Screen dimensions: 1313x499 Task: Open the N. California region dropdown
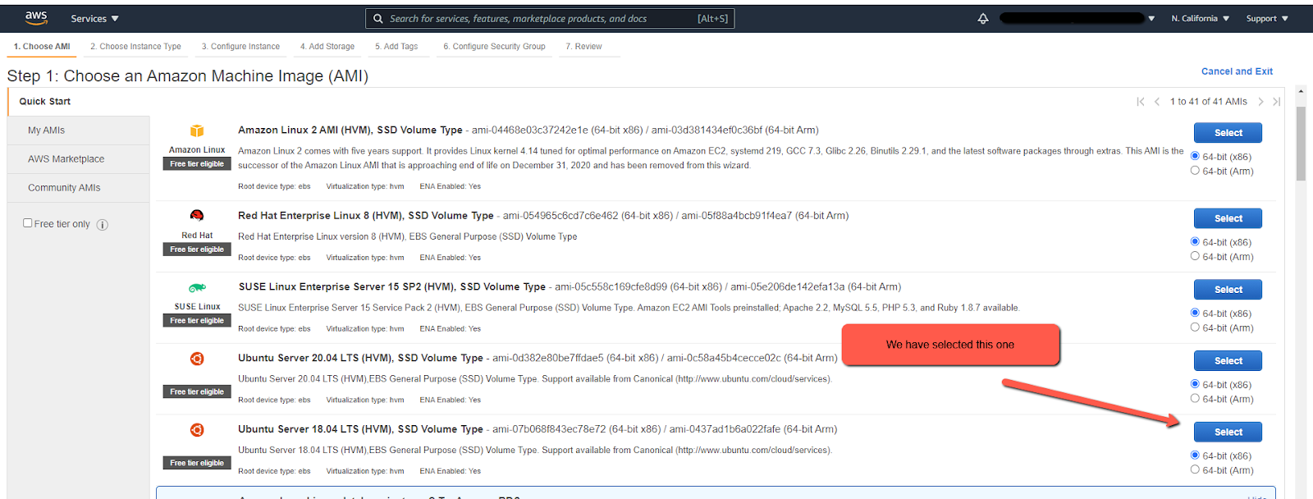pos(1200,18)
